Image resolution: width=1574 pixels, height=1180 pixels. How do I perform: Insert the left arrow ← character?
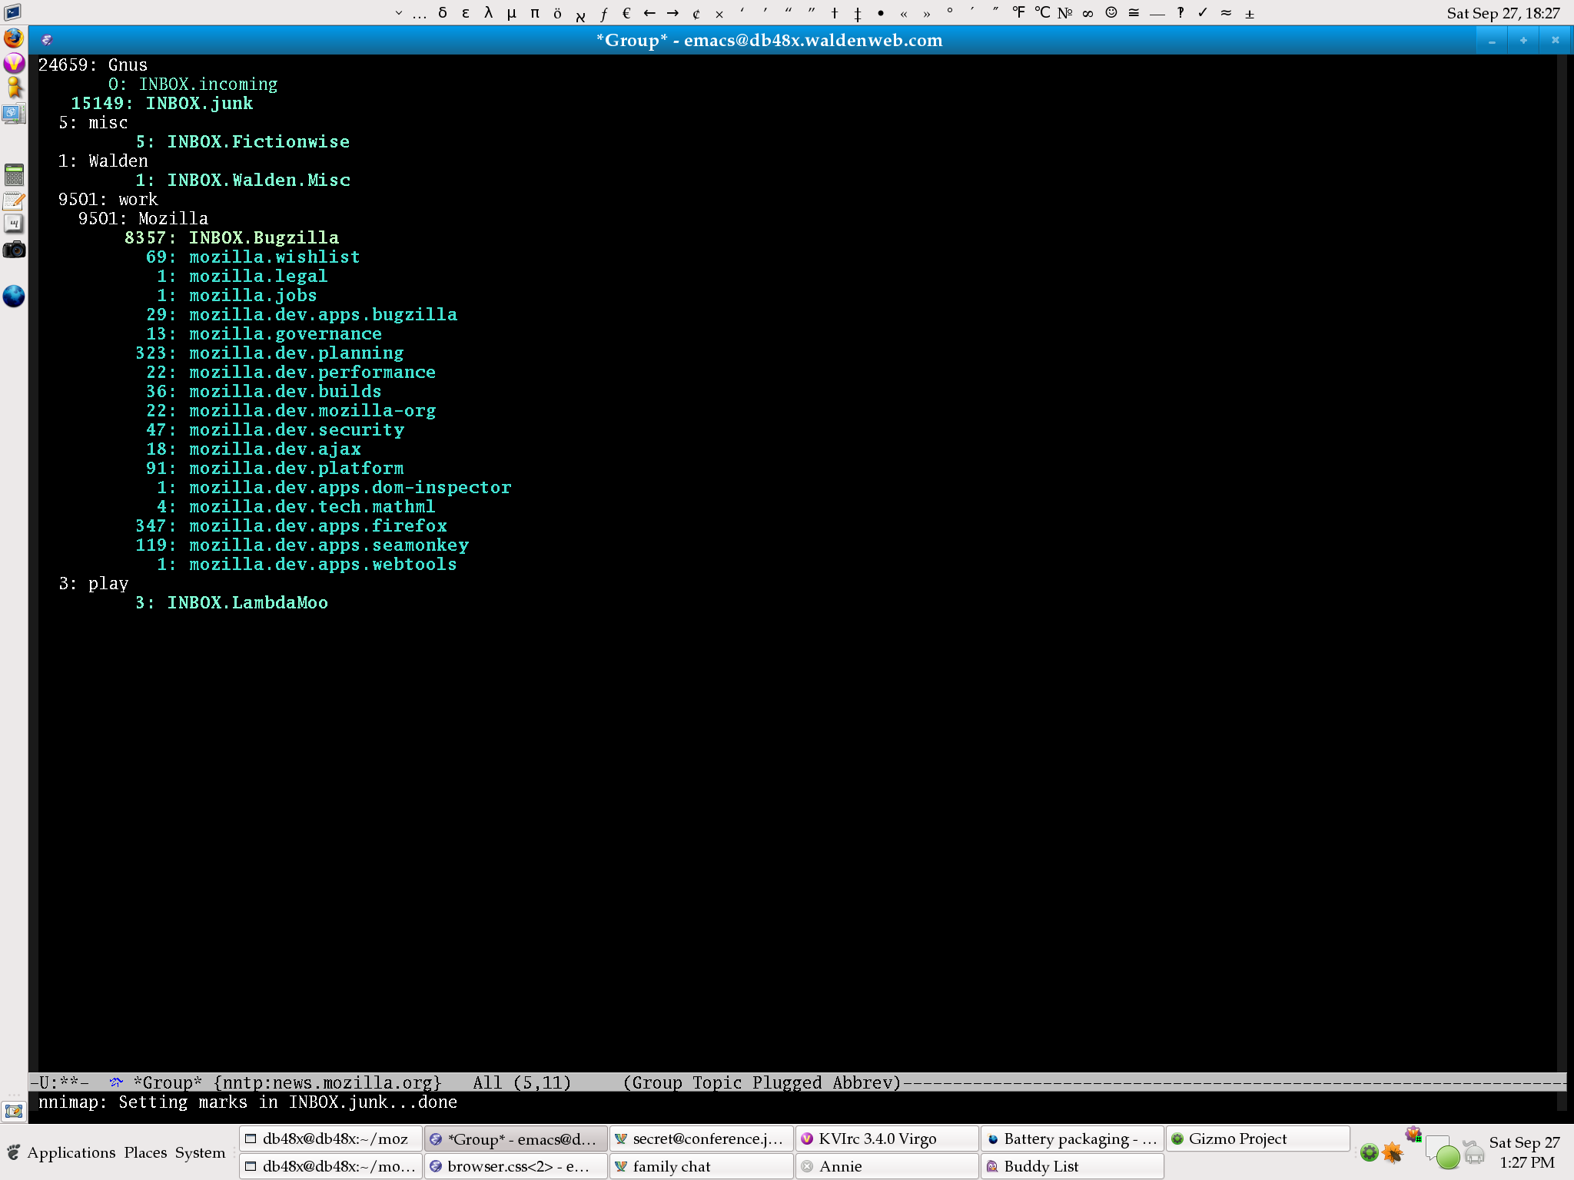649,13
